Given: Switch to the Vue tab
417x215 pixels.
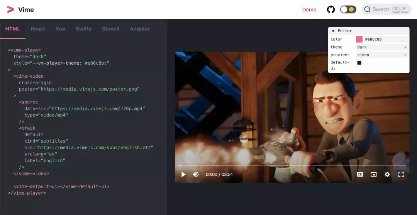Looking at the screenshot, I should [60, 29].
